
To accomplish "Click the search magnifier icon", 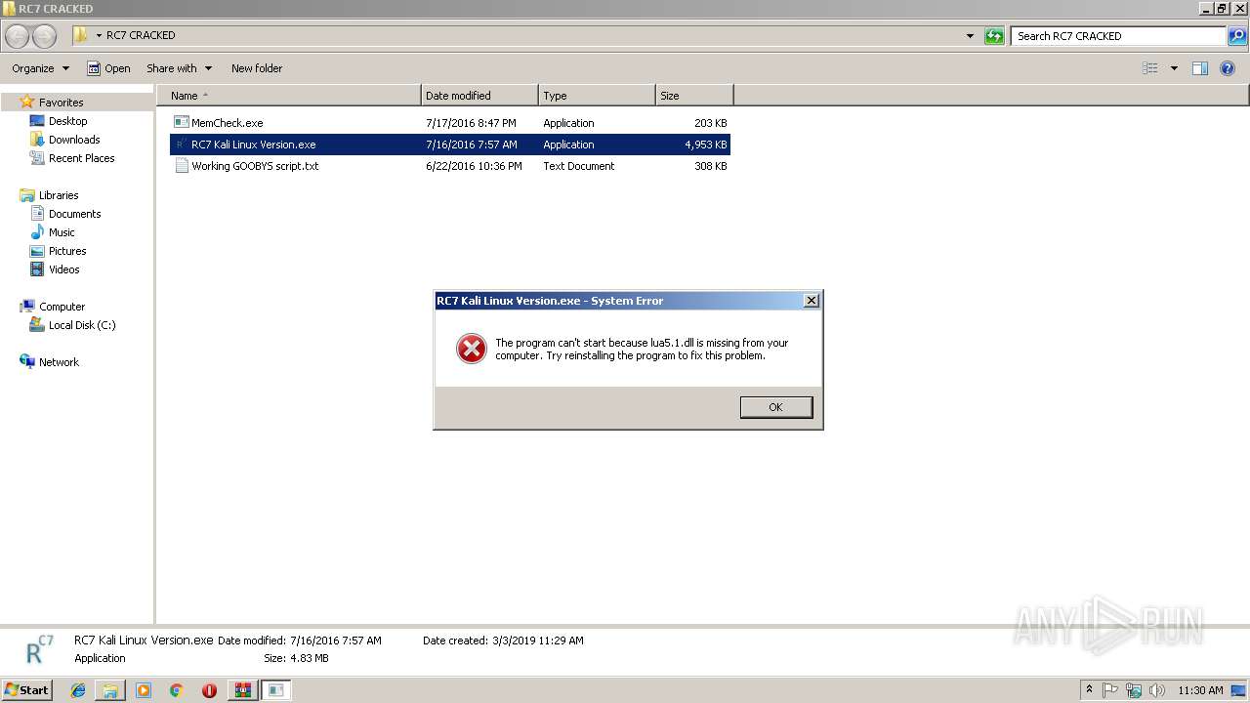I will (1236, 36).
